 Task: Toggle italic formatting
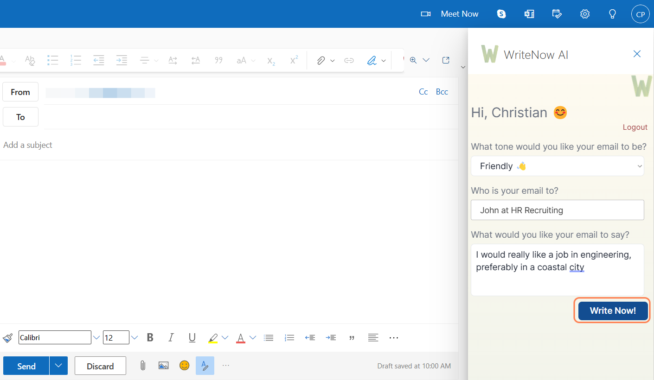coord(171,338)
